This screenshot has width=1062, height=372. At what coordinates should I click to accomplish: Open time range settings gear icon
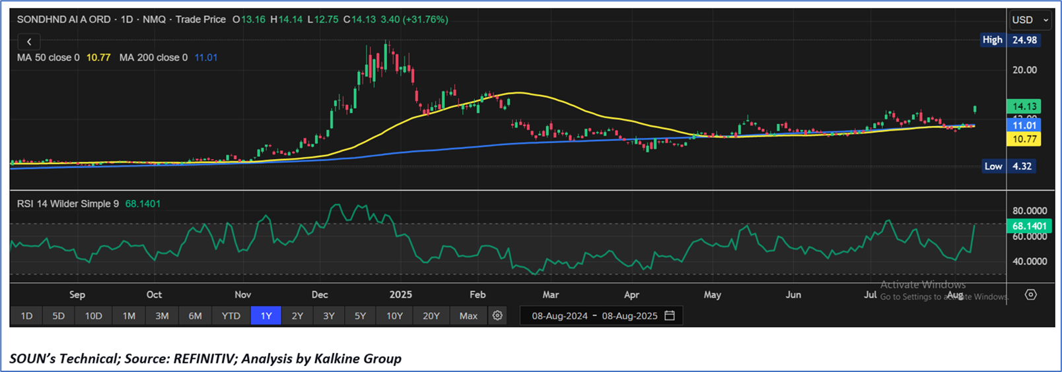[497, 316]
